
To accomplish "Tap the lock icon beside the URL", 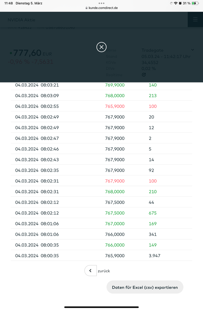I will pyautogui.click(x=86, y=8).
